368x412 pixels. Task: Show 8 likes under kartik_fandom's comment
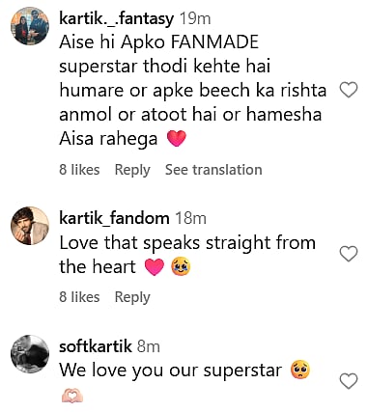[x=79, y=297]
